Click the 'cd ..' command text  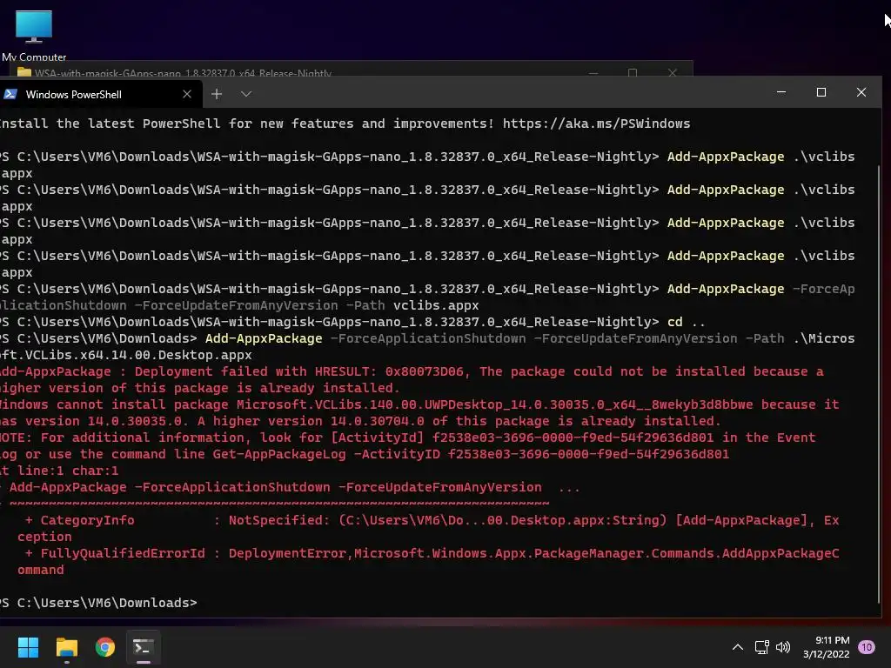click(687, 322)
